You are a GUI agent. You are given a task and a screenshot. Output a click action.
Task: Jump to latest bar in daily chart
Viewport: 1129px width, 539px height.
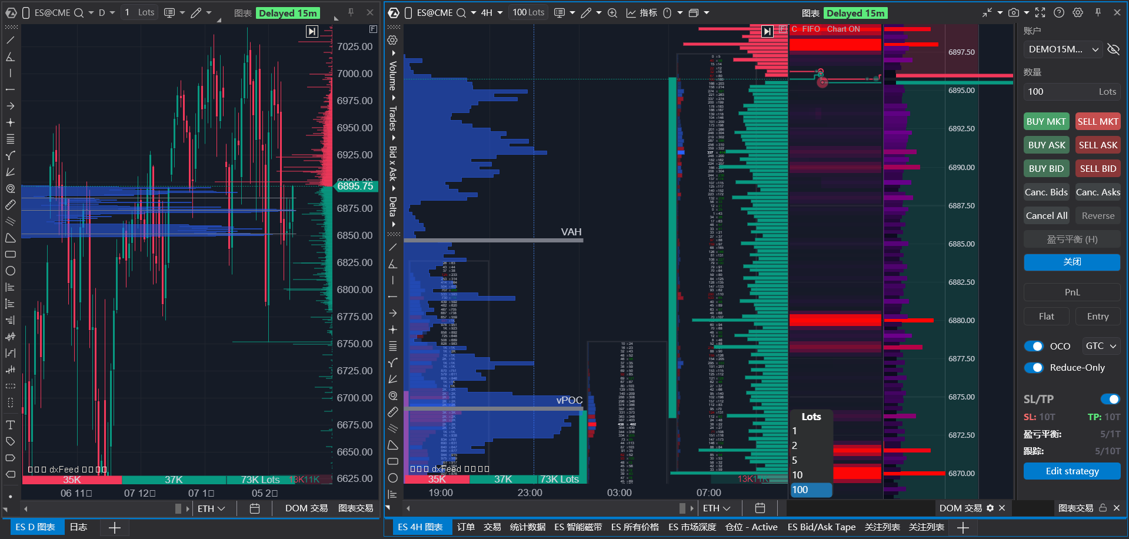click(x=312, y=32)
